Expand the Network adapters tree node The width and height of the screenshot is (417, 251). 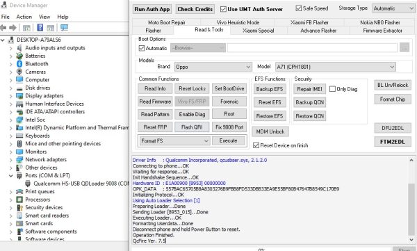[x=11, y=160]
